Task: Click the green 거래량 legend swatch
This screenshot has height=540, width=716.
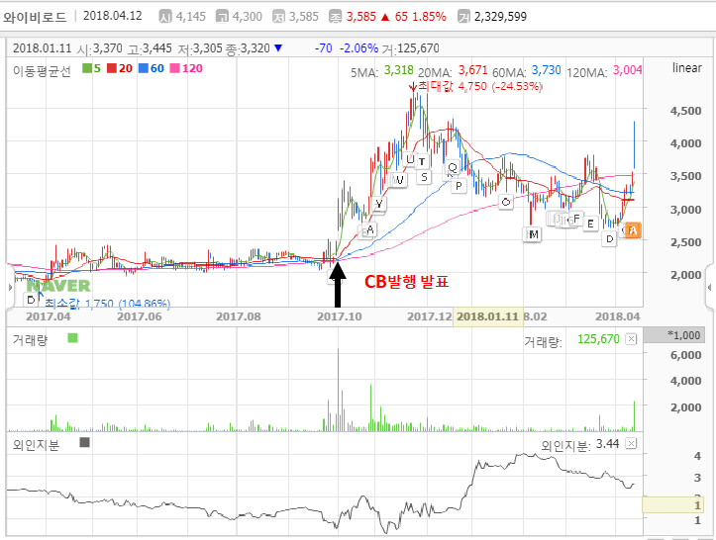Action: (72, 338)
